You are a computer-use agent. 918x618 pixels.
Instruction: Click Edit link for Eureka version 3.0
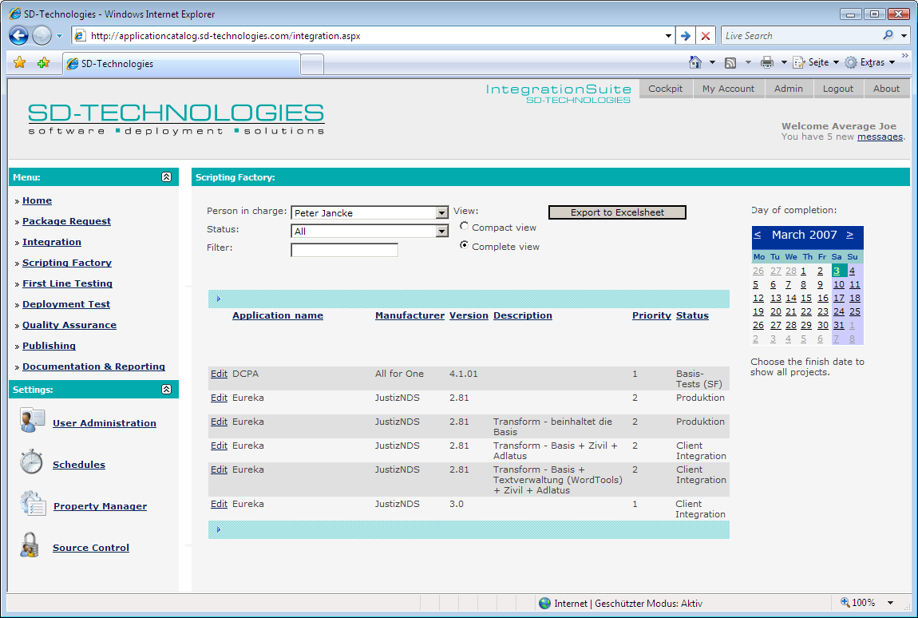219,504
